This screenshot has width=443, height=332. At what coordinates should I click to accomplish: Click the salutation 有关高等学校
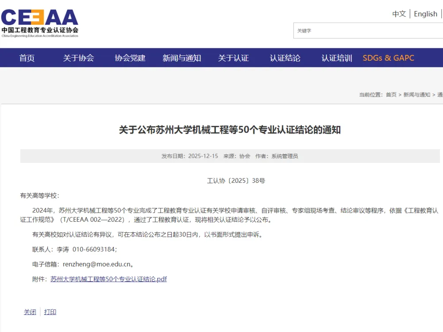39,196
